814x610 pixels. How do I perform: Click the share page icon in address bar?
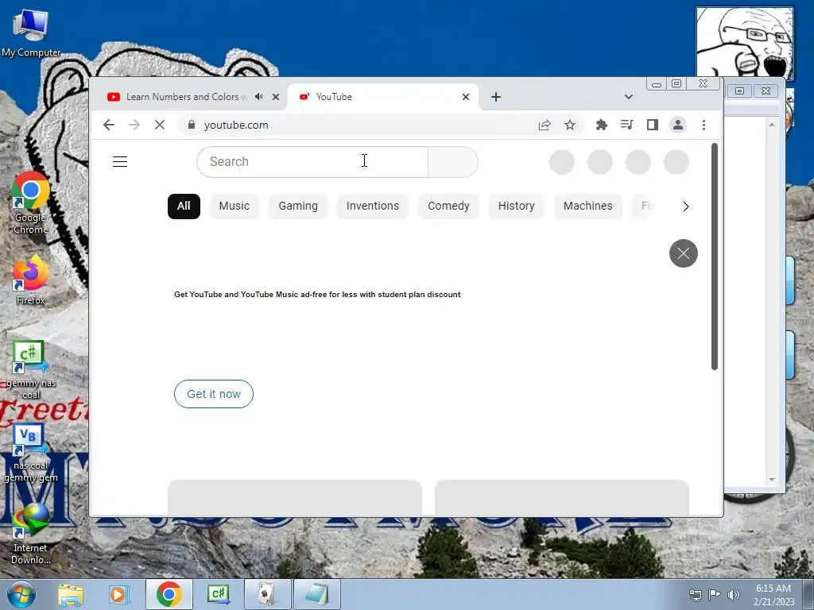click(544, 125)
